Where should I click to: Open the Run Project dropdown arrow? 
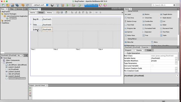tap(70, 5)
